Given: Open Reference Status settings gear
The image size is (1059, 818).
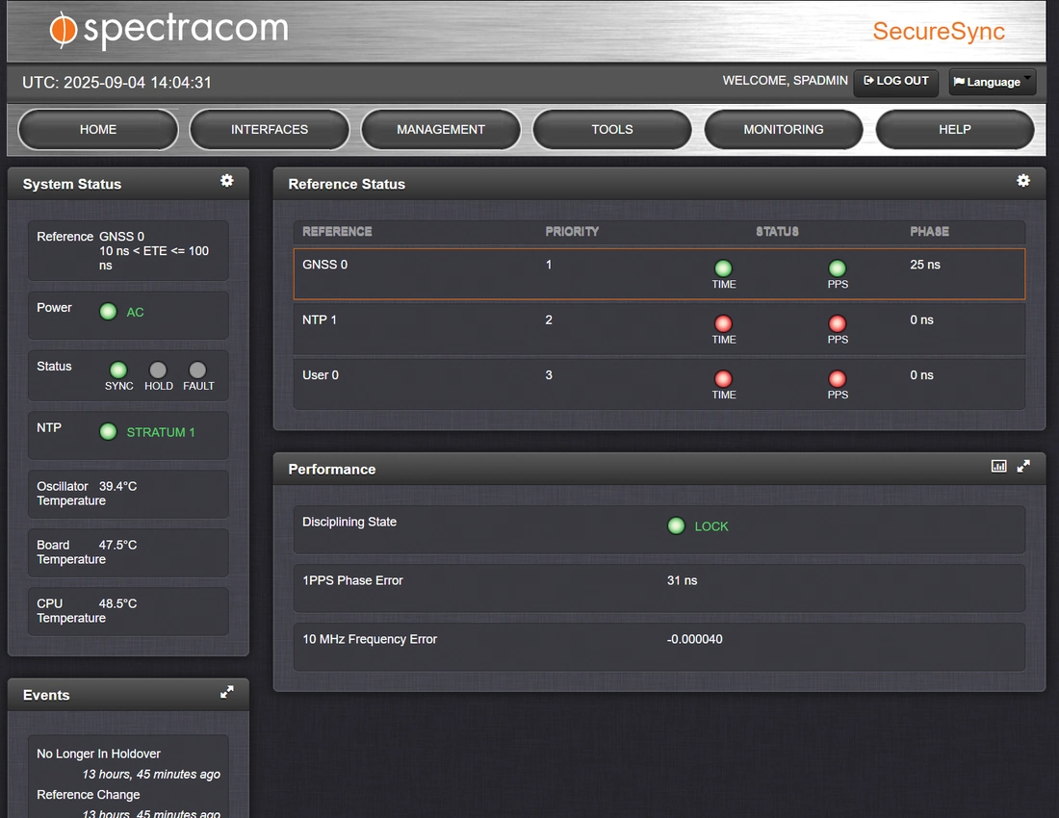Looking at the screenshot, I should tap(1023, 180).
